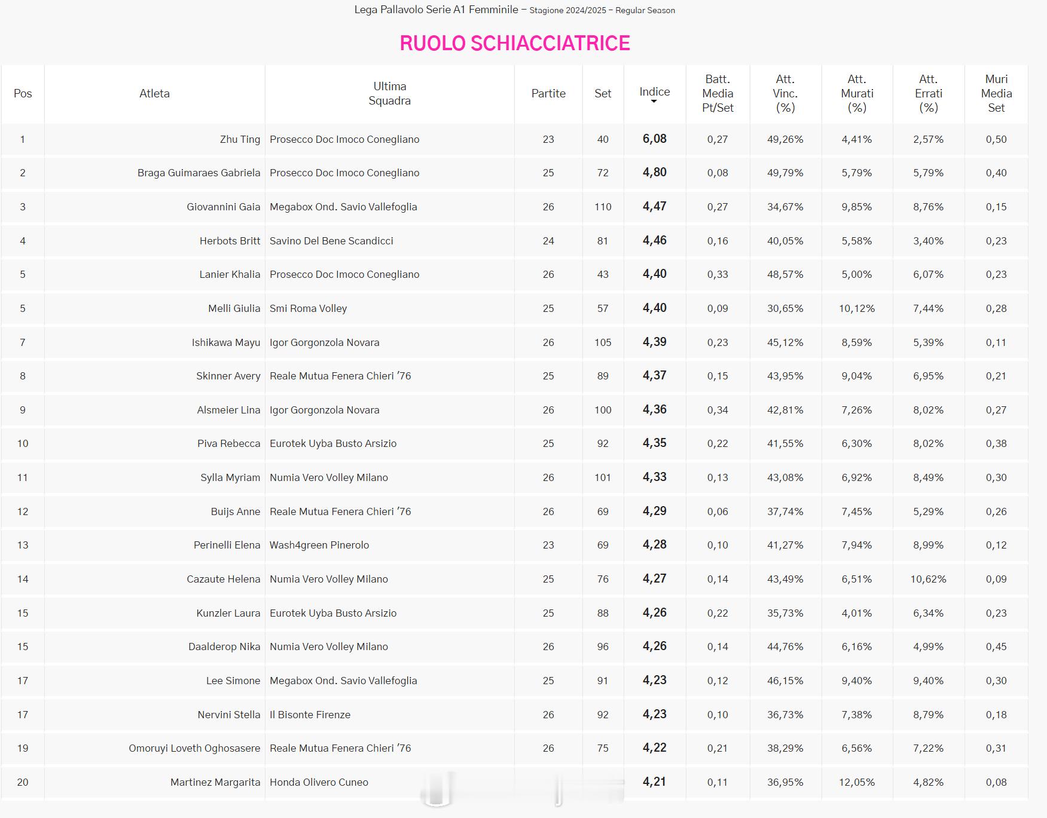1047x818 pixels.
Task: Click team Wash4green Pinerolo
Action: point(319,545)
